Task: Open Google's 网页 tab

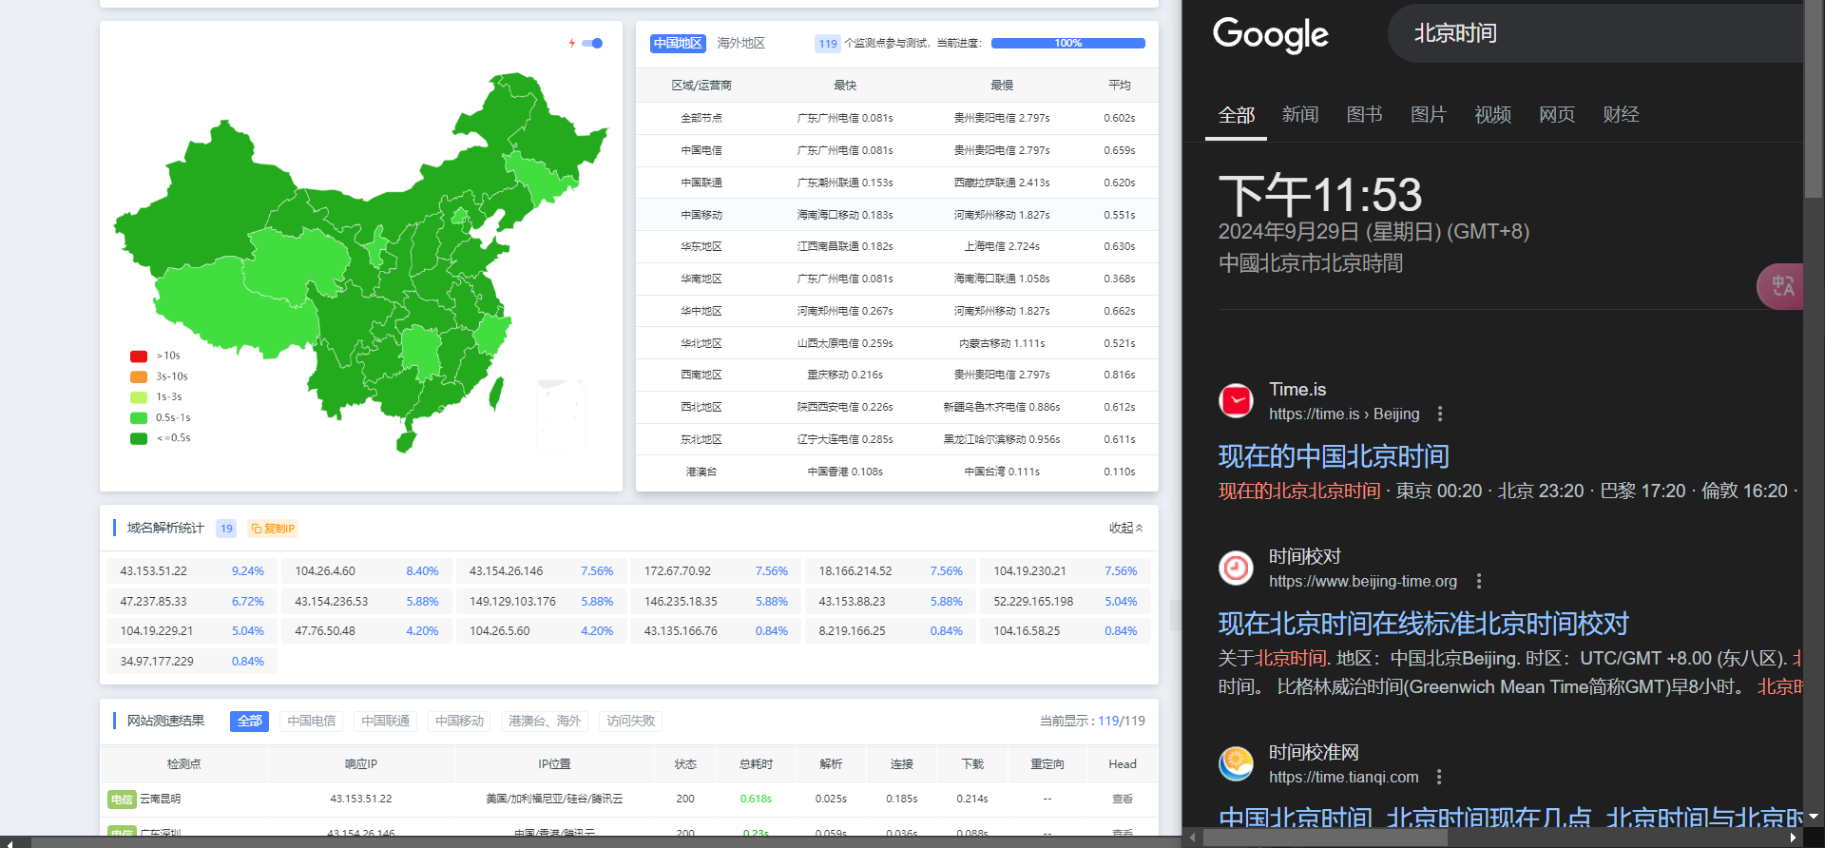Action: click(1557, 115)
